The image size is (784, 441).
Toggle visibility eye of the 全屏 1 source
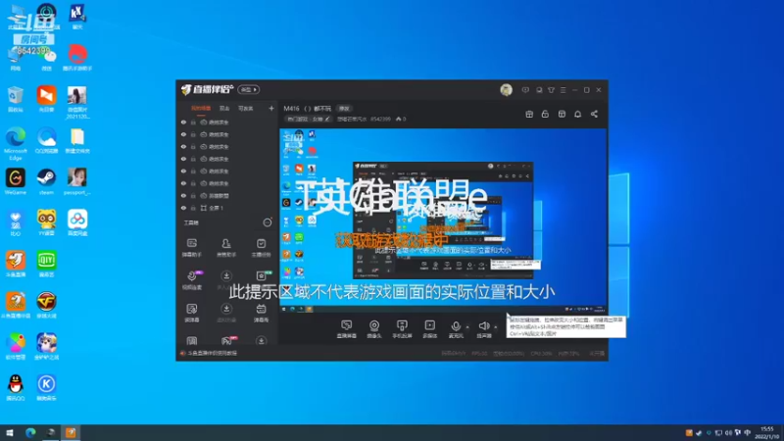pos(183,208)
